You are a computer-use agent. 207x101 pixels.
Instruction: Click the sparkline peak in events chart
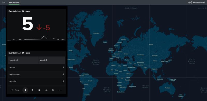pos(44,36)
